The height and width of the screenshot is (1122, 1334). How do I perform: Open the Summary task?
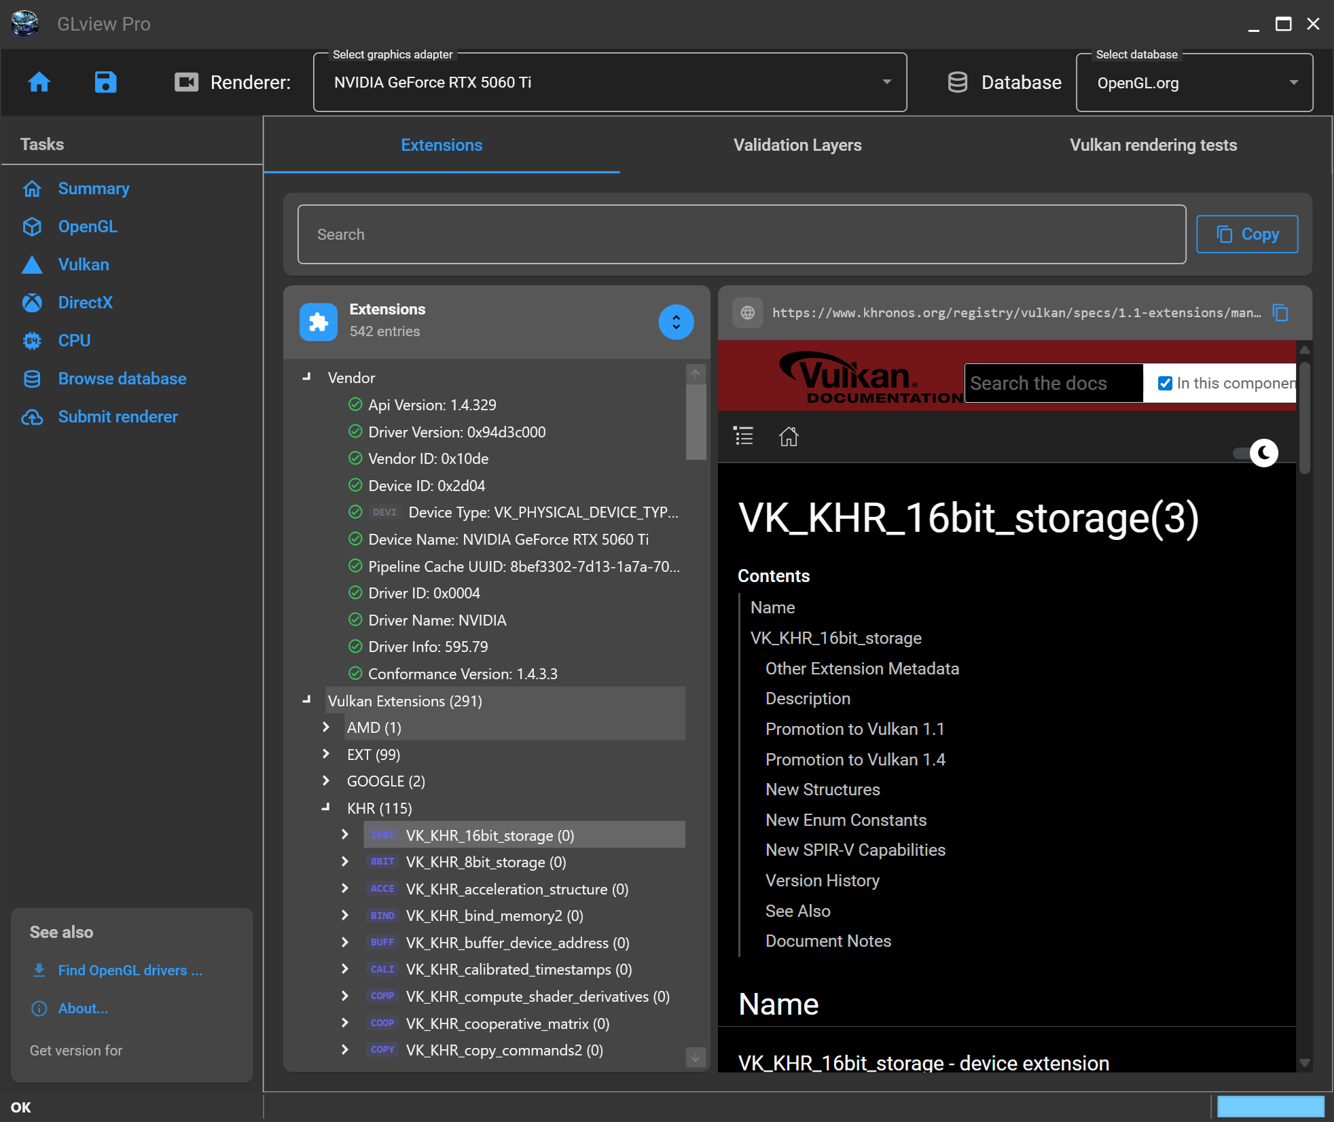tap(94, 189)
